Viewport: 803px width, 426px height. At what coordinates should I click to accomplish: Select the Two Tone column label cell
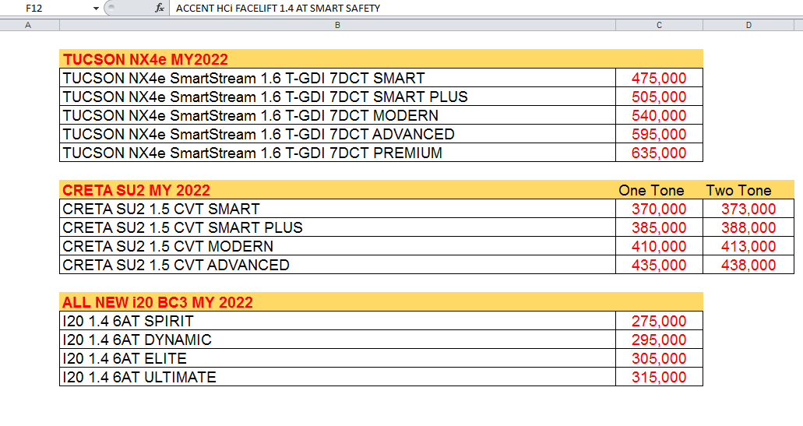(x=748, y=190)
